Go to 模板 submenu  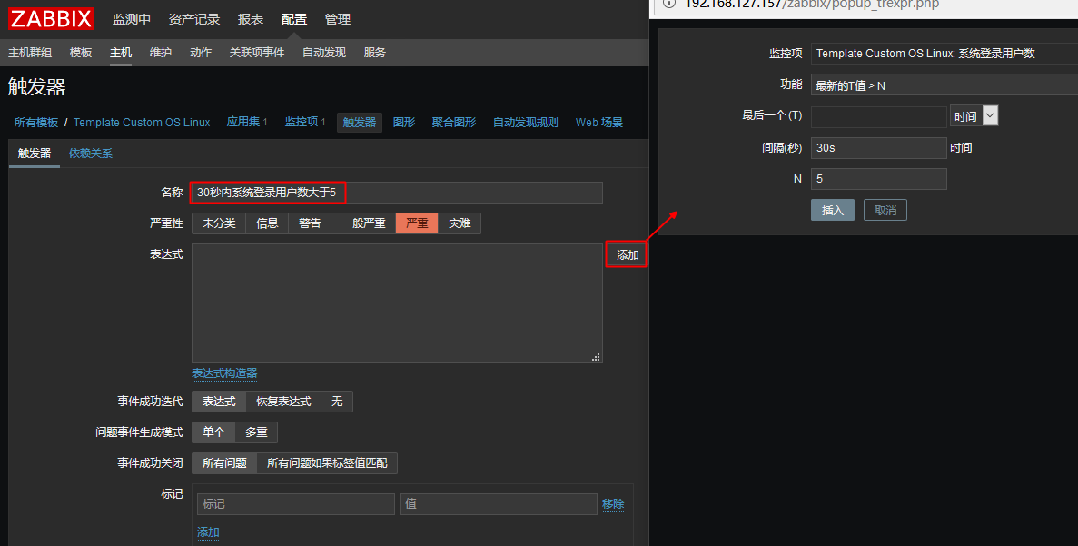[81, 53]
